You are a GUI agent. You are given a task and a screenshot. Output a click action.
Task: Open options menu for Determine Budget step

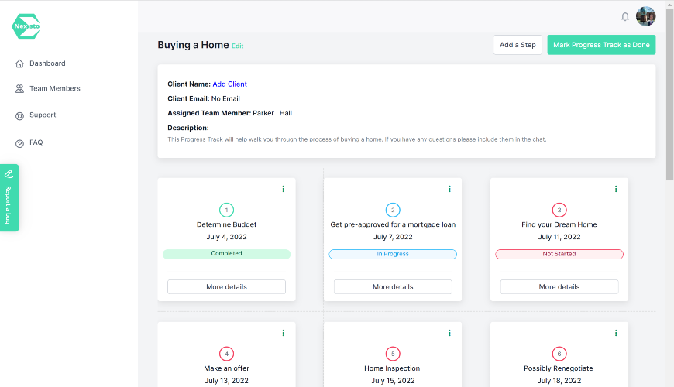pos(284,189)
